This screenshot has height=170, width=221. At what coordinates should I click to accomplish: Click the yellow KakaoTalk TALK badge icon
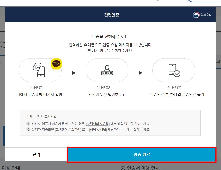56,64
